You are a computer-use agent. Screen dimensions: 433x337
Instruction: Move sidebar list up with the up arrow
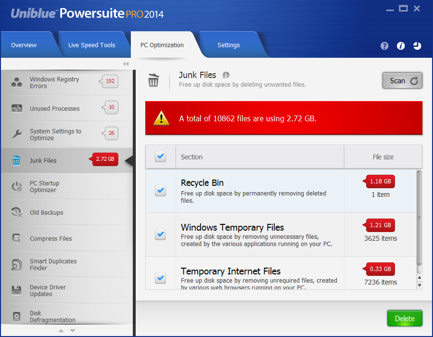coord(61,331)
